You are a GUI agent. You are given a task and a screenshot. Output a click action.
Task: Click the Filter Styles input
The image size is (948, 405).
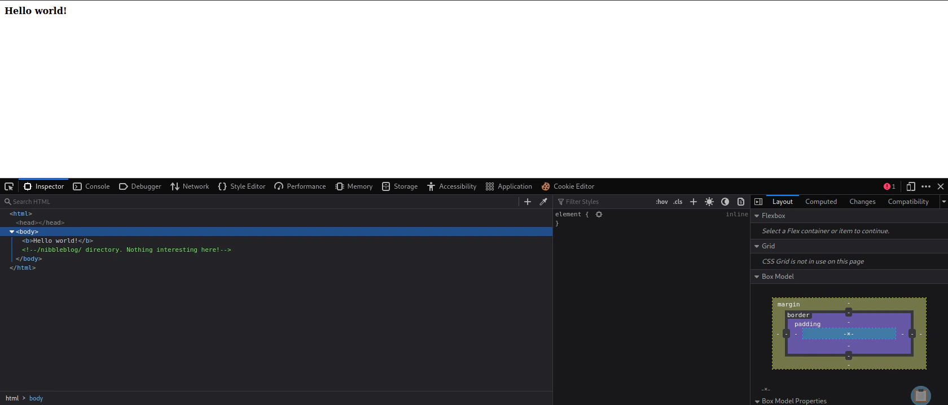tap(604, 202)
